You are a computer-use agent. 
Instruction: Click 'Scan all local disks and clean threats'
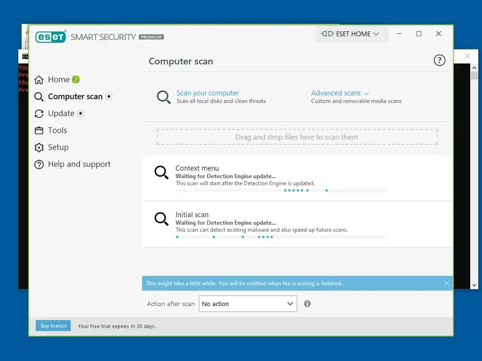coord(221,101)
